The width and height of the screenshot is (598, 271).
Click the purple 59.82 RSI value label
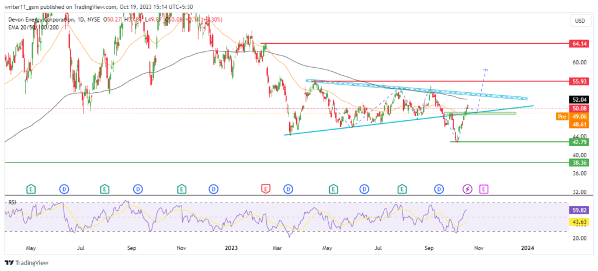pos(579,210)
